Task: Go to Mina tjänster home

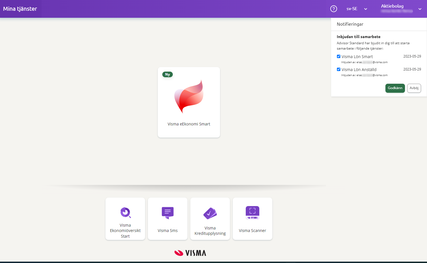Action: [20, 9]
